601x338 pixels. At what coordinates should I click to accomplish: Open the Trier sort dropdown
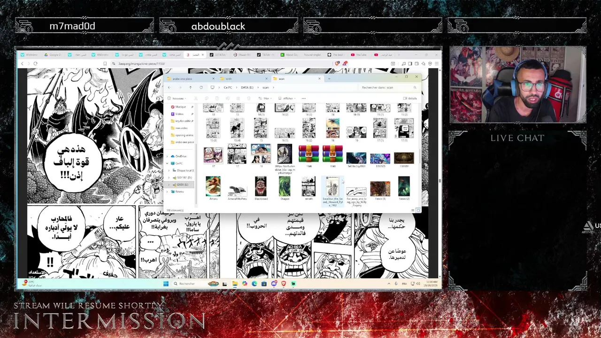point(265,99)
